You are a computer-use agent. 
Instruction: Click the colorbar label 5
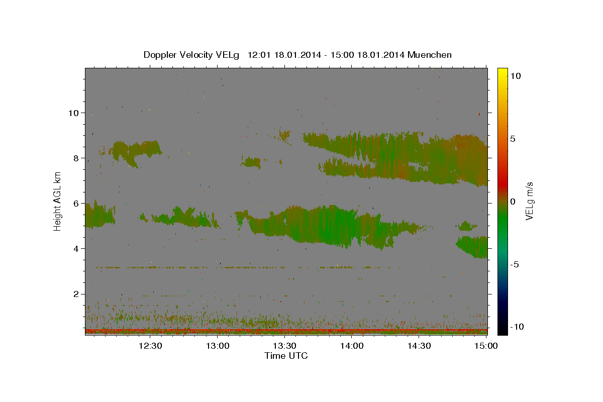[x=513, y=139]
